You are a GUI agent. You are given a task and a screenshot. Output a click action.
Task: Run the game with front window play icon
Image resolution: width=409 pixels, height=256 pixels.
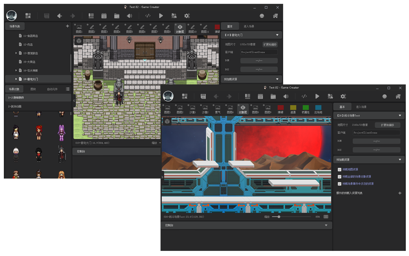(x=317, y=96)
